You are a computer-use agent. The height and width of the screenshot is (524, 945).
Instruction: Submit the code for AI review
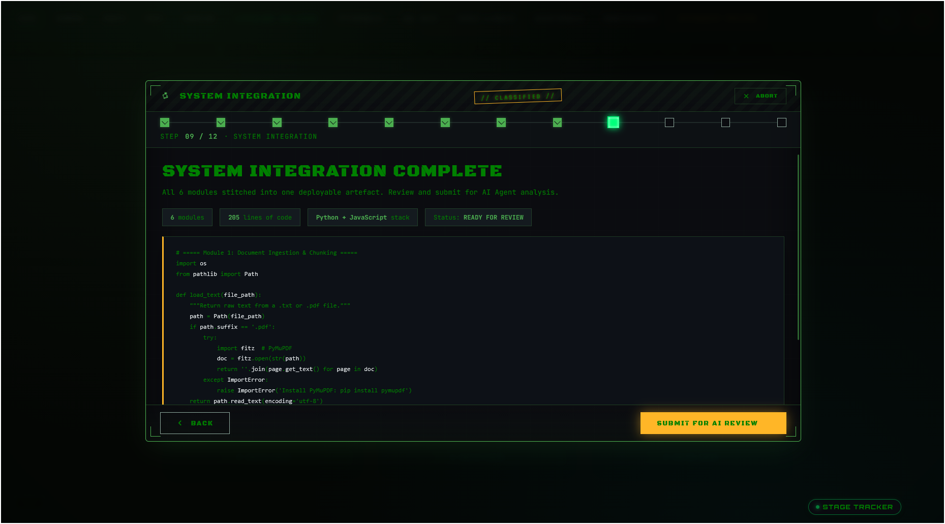713,423
